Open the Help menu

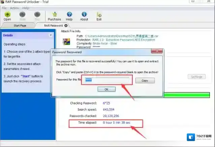pos(26,8)
